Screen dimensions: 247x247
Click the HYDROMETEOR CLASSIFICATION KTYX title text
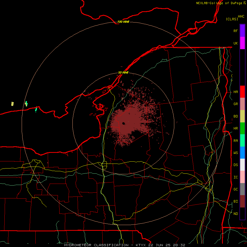[x=125, y=245]
